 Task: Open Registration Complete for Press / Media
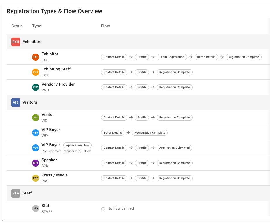(174, 178)
